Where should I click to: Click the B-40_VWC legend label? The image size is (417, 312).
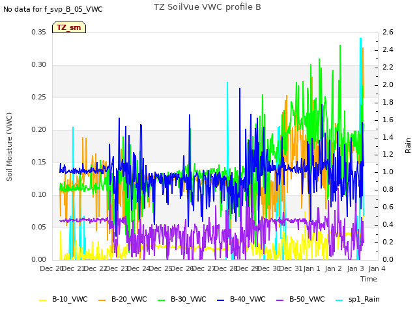248,299
